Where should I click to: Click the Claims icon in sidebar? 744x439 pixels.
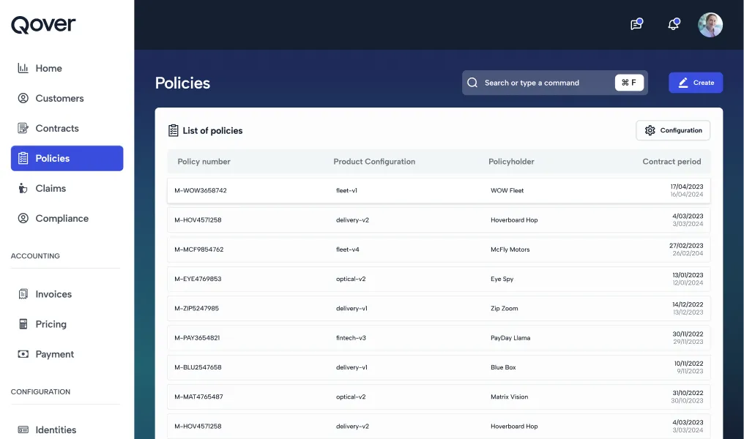[23, 188]
